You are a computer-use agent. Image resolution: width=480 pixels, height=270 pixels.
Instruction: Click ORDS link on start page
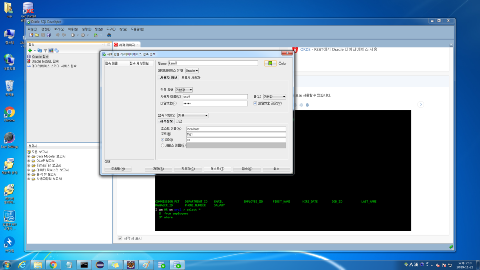(x=305, y=49)
